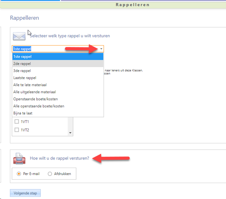Click the printer icon beside send question
The height and width of the screenshot is (199, 226).
click(x=19, y=159)
